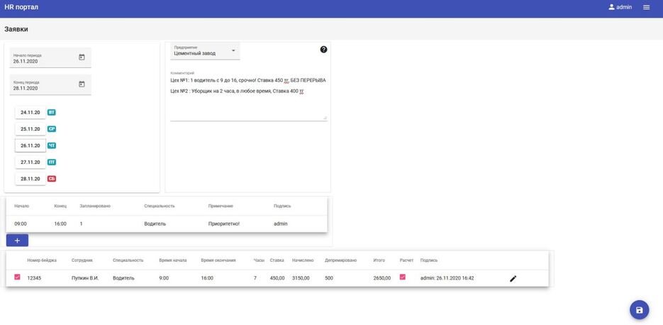Click the Начало периода date field
This screenshot has width=663, height=325.
pos(50,57)
